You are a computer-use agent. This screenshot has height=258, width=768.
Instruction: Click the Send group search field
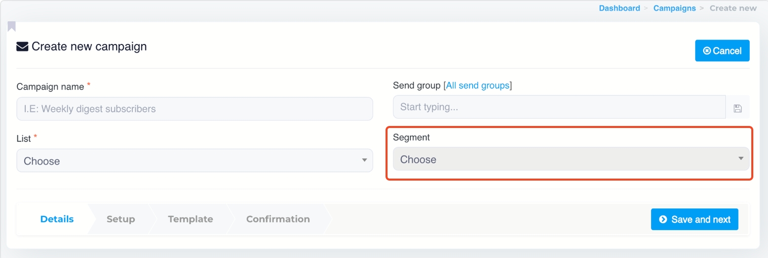pyautogui.click(x=559, y=107)
